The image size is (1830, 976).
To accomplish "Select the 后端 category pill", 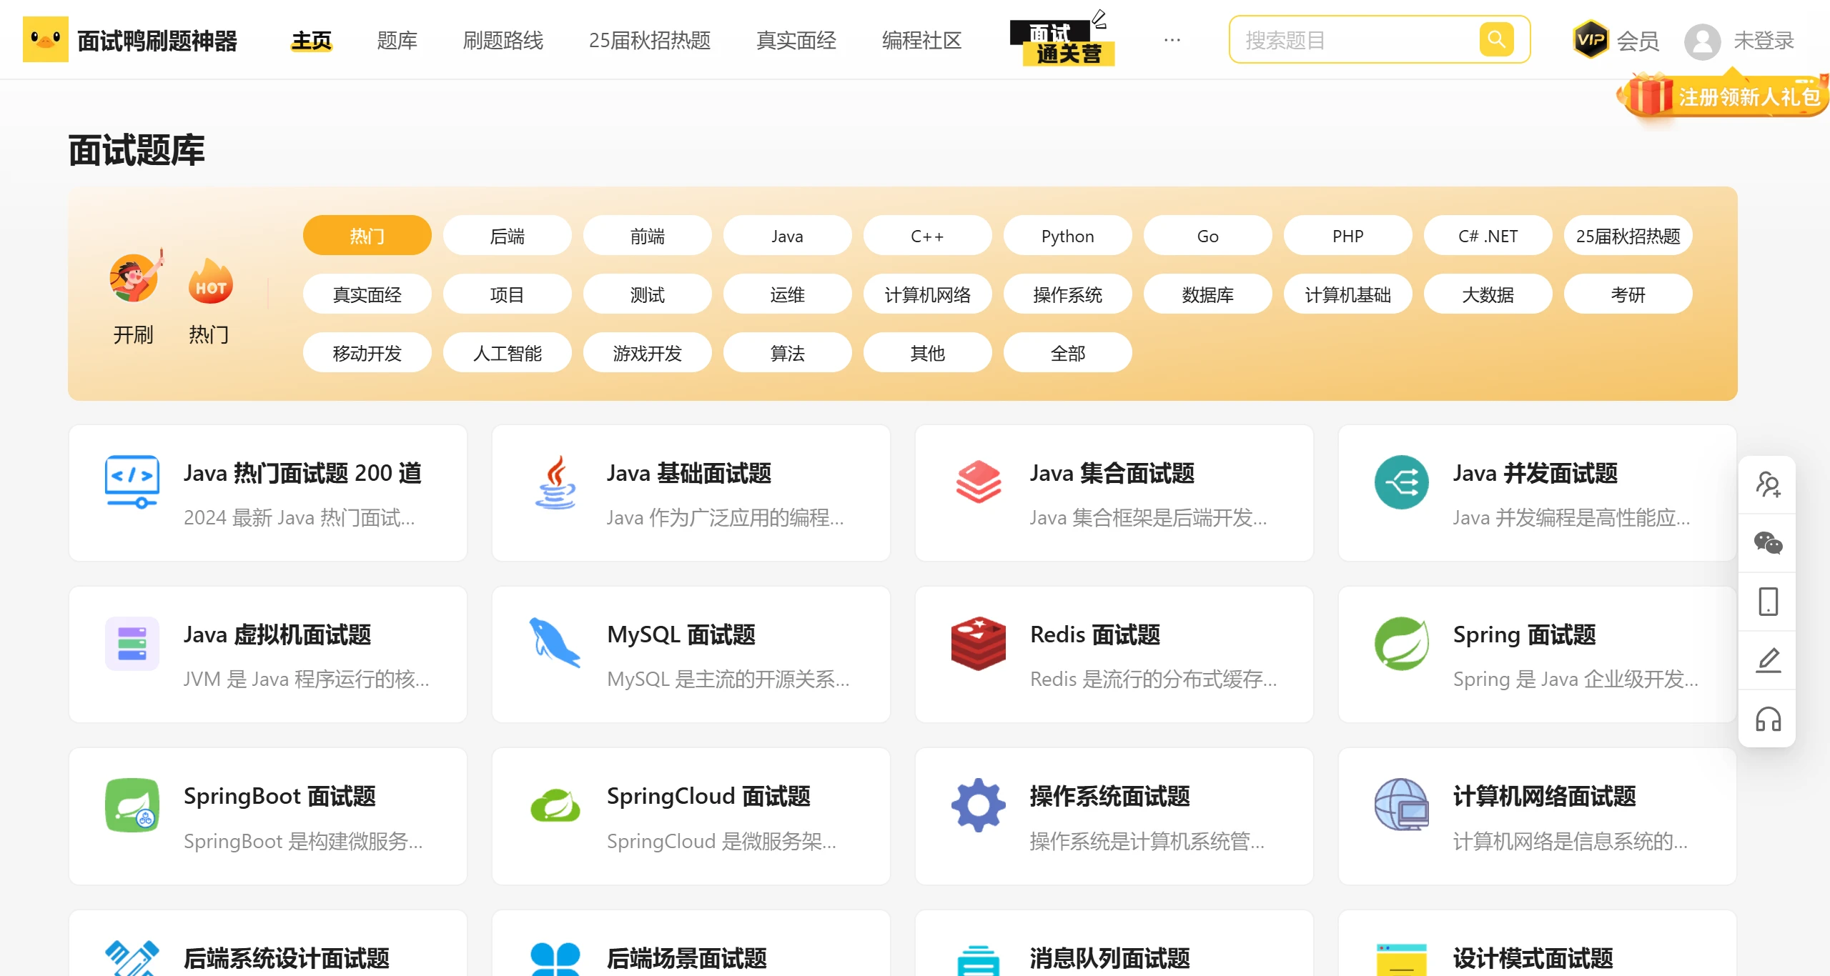I will click(508, 236).
